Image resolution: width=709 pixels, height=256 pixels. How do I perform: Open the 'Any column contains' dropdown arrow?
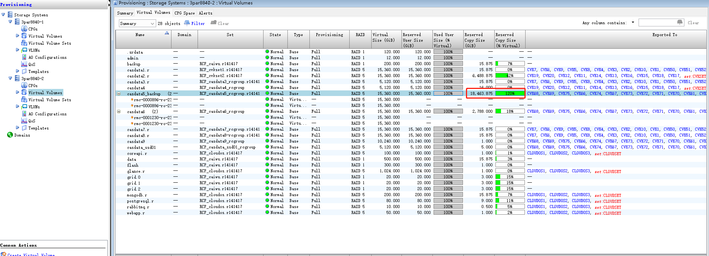point(633,23)
